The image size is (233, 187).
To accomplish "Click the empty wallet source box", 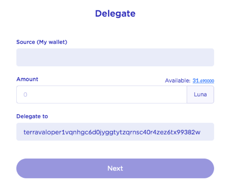I will tap(115, 57).
